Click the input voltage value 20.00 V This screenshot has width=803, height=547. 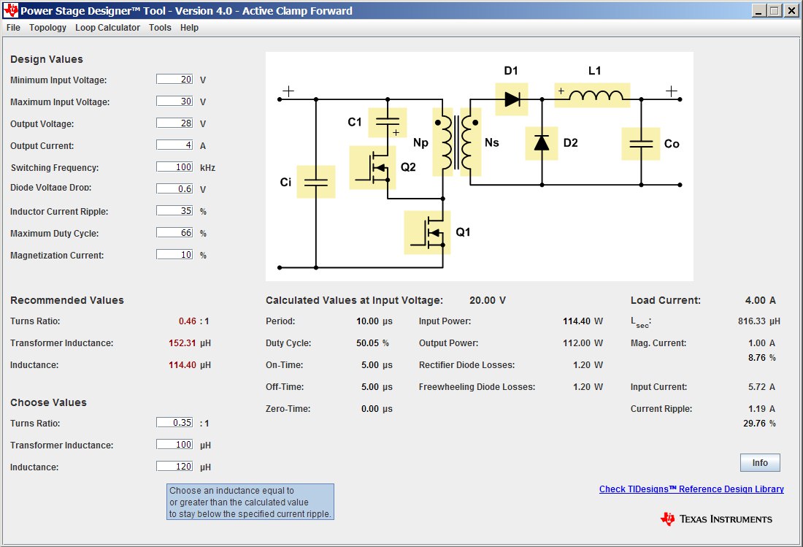point(488,300)
